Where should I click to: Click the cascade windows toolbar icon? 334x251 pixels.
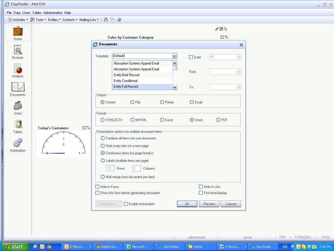tap(112, 20)
